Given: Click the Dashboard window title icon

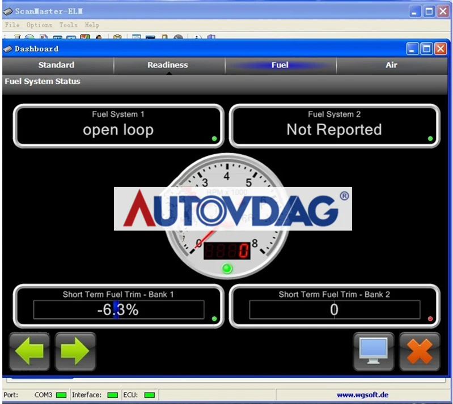Looking at the screenshot, I should coord(8,49).
